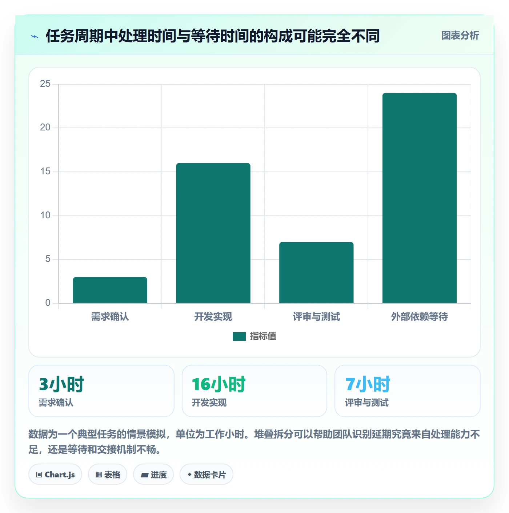
Task: Click the 外部依赖等待 bar in the chart
Action: [x=420, y=198]
